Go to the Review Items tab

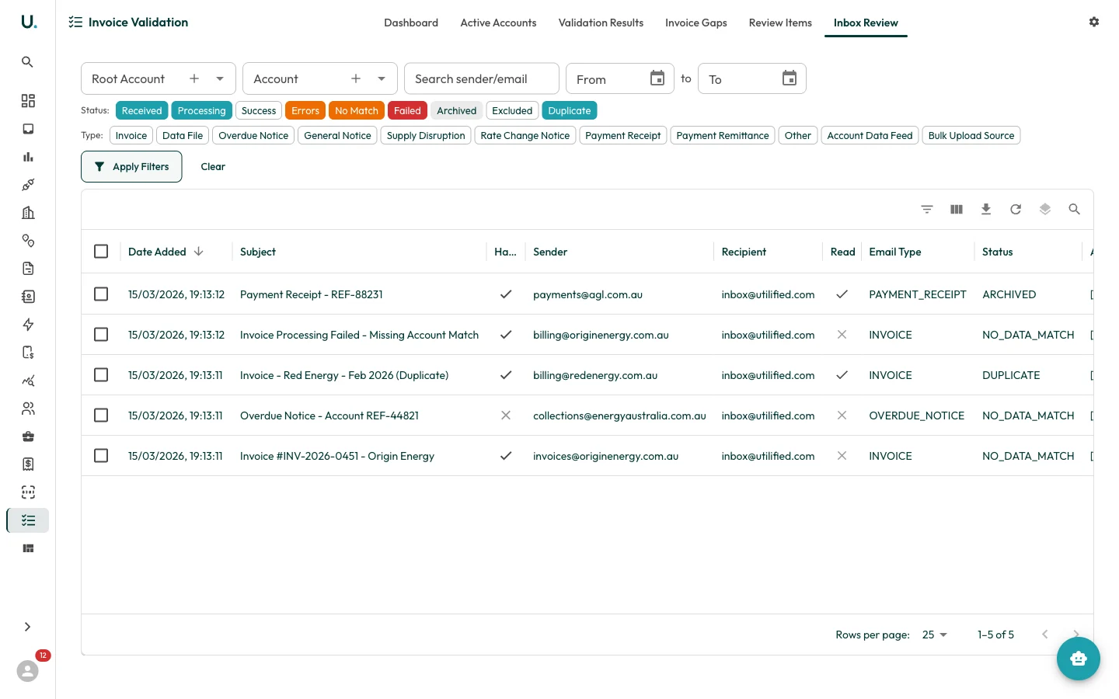780,23
